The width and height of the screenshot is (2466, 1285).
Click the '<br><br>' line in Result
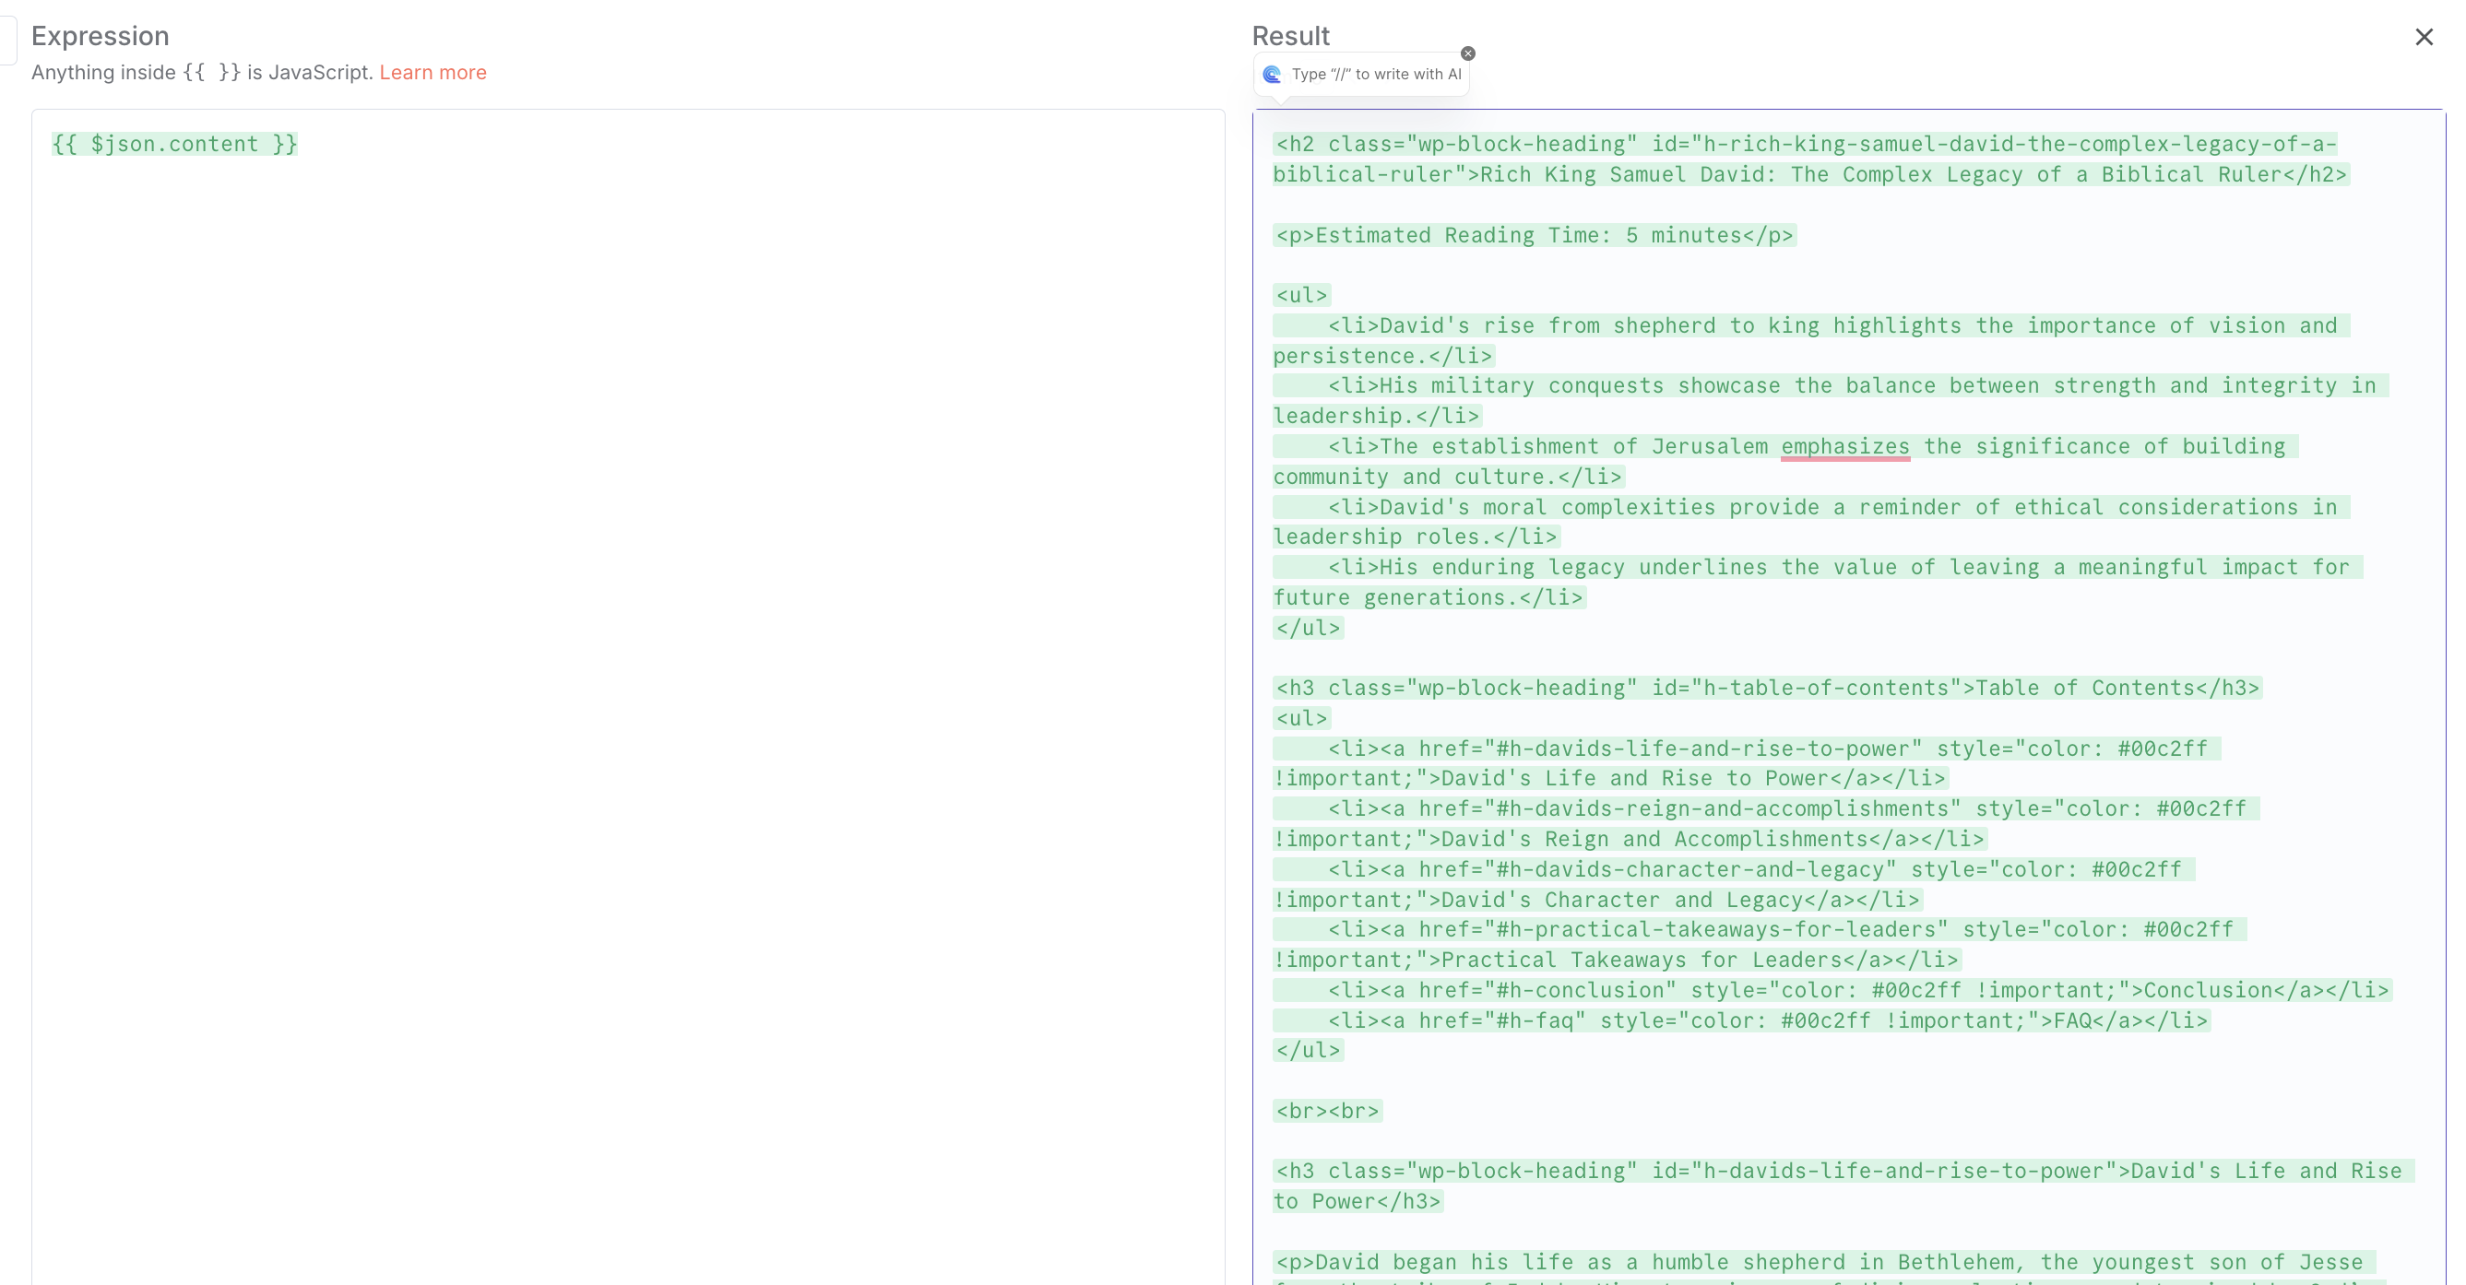[1327, 1111]
